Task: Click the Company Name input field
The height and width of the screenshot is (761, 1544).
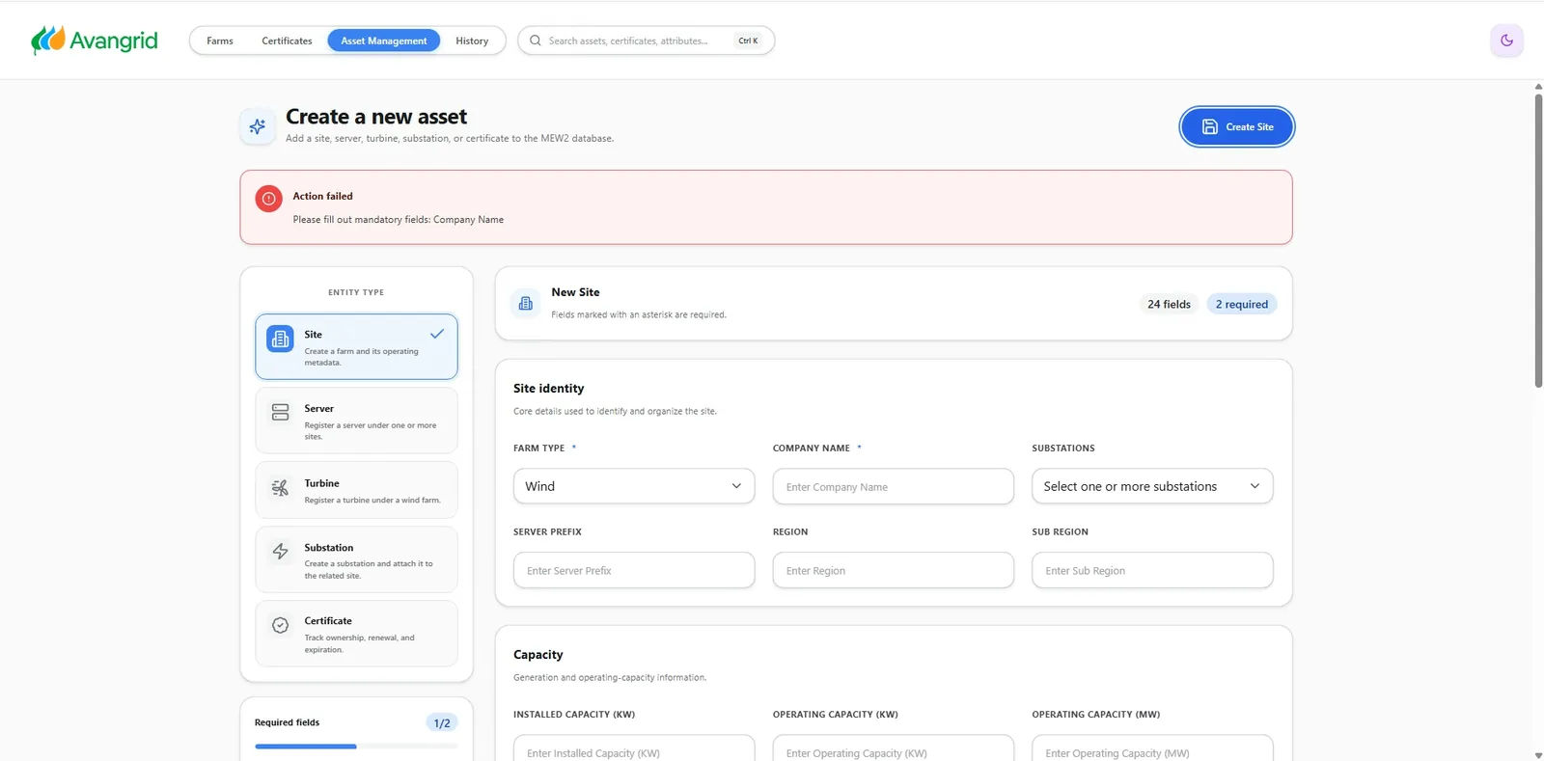Action: coord(894,486)
